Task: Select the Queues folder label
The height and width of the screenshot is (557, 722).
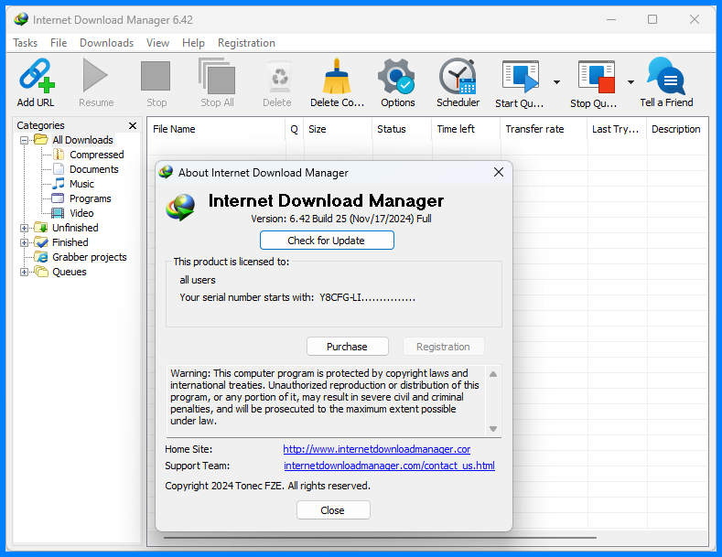Action: [69, 272]
